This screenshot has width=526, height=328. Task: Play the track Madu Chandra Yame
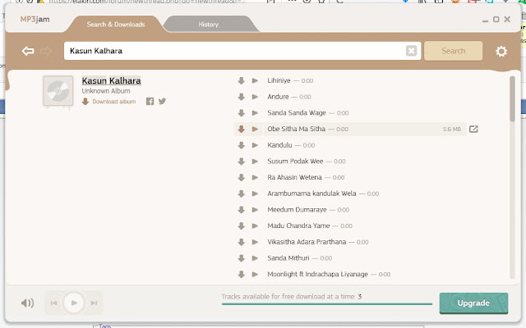255,225
